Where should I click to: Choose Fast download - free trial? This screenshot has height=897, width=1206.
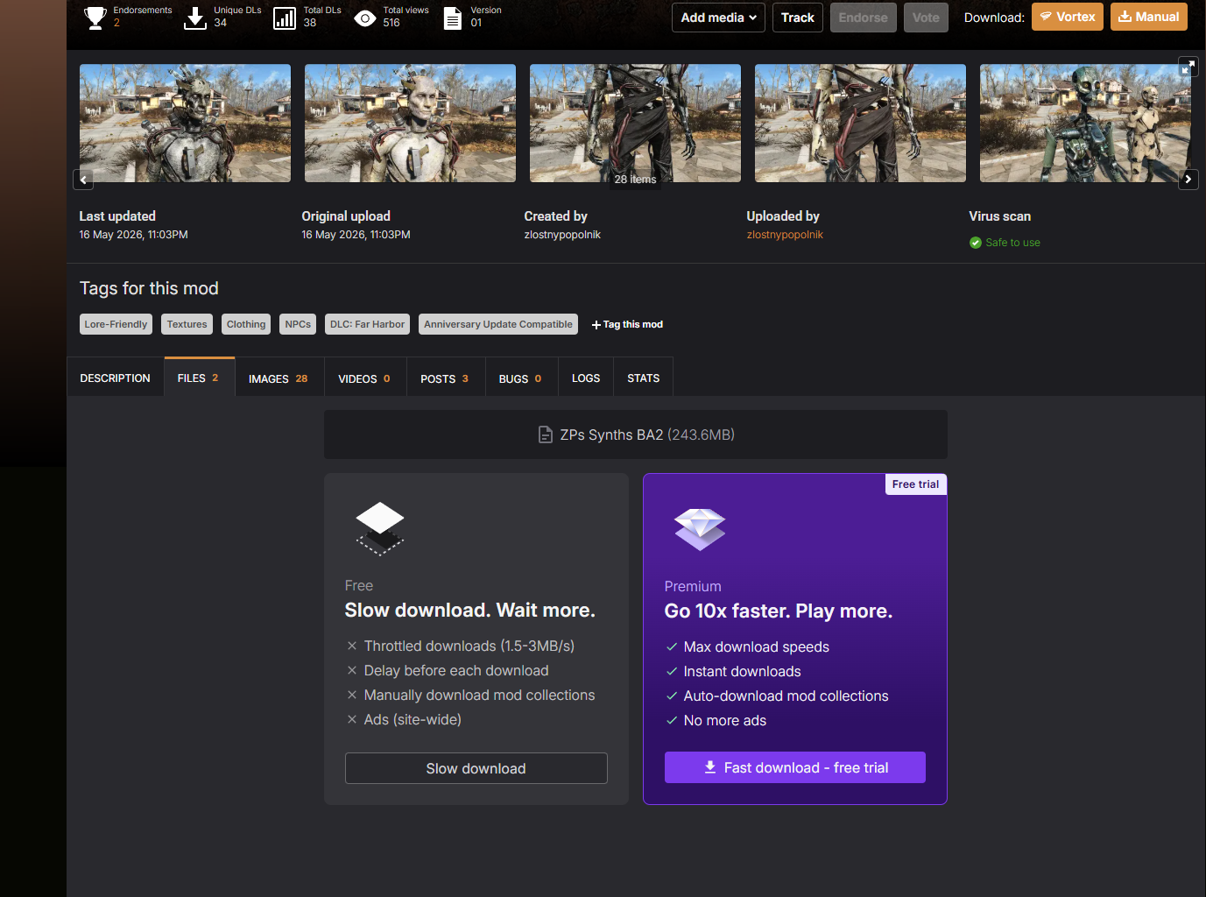[x=795, y=767]
